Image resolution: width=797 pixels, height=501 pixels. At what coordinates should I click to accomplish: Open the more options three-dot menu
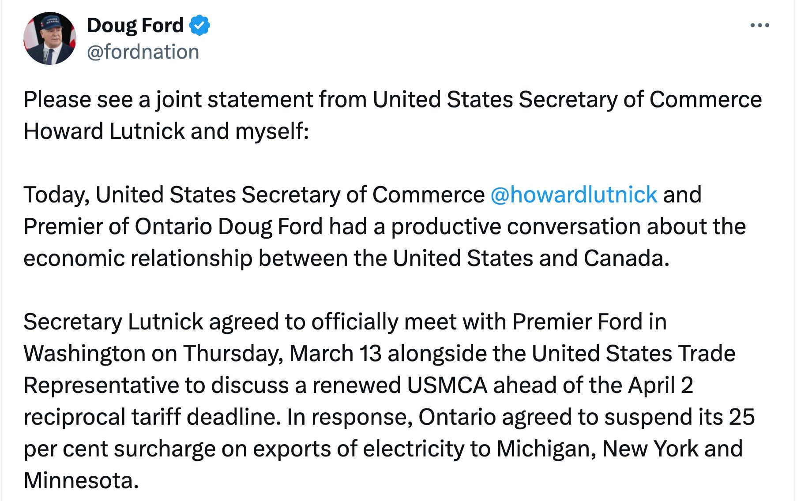pos(759,26)
